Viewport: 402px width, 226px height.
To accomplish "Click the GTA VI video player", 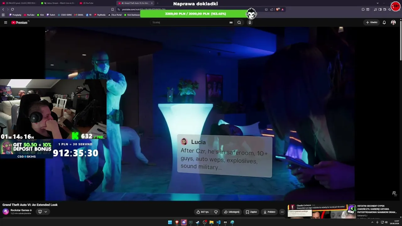I will (200, 114).
